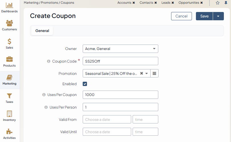Uncheck the Enabled checkbox
This screenshot has height=142, width=231.
(85, 84)
